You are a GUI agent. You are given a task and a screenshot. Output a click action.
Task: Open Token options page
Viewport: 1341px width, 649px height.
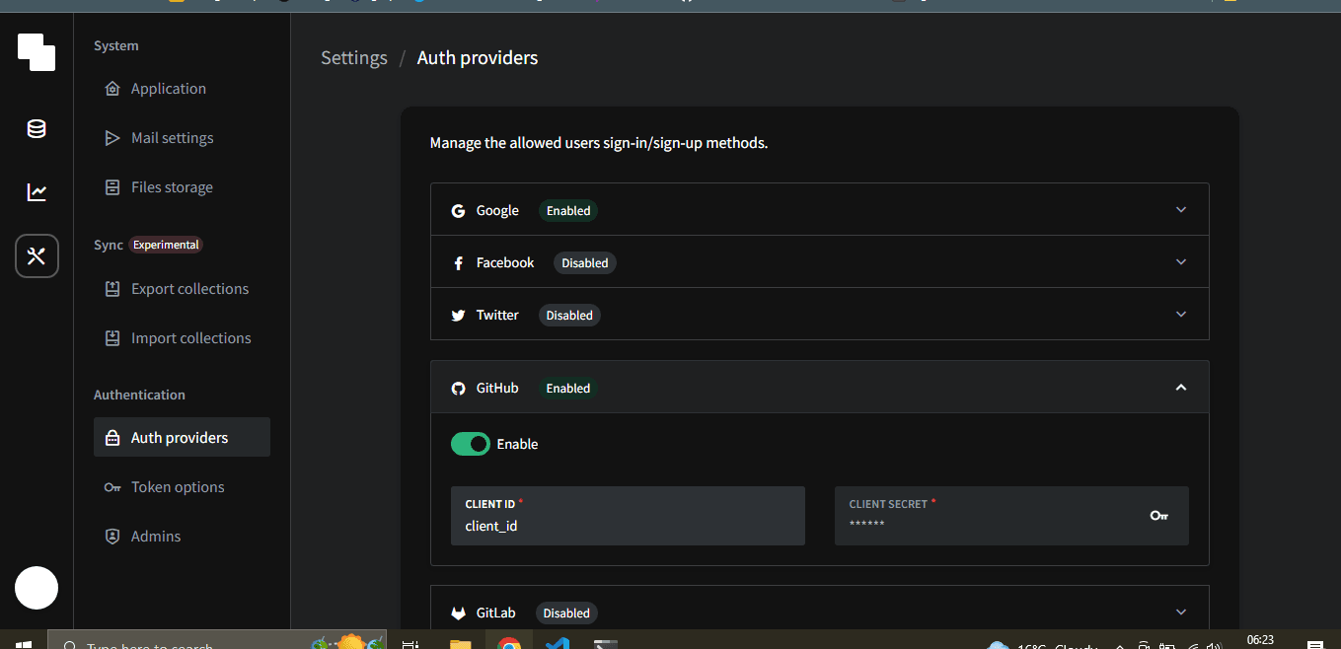point(182,487)
